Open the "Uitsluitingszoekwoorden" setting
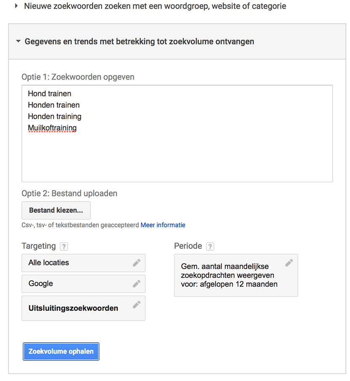This screenshot has width=350, height=381. click(73, 308)
